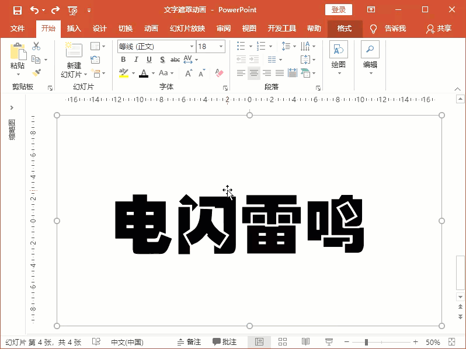
Task: Expand the 缩略图 thumbnail pane
Action: pos(12,107)
